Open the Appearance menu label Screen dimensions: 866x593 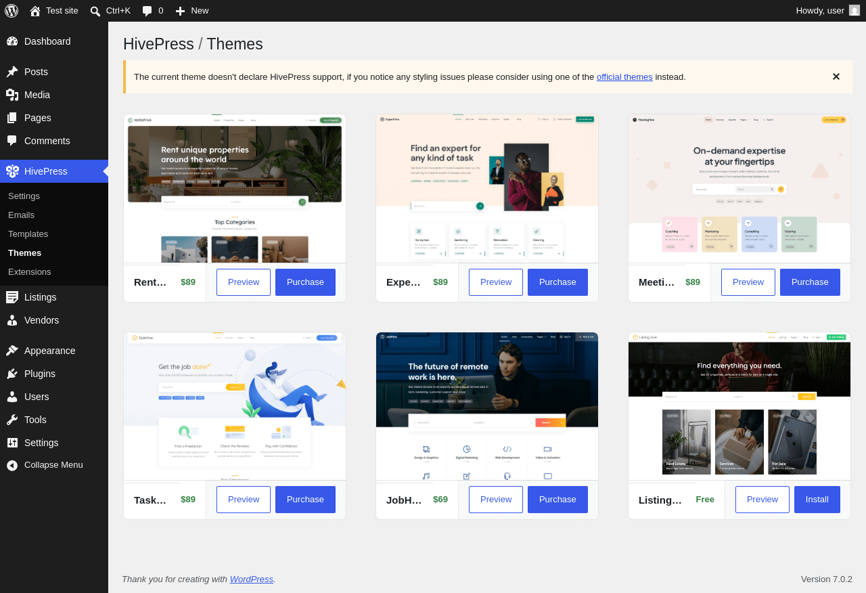click(50, 351)
